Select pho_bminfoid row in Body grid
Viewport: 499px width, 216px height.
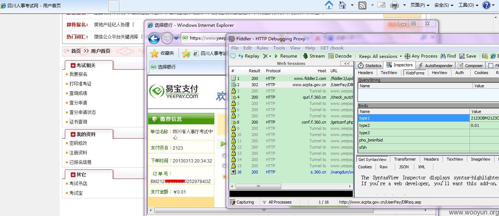click(428, 140)
